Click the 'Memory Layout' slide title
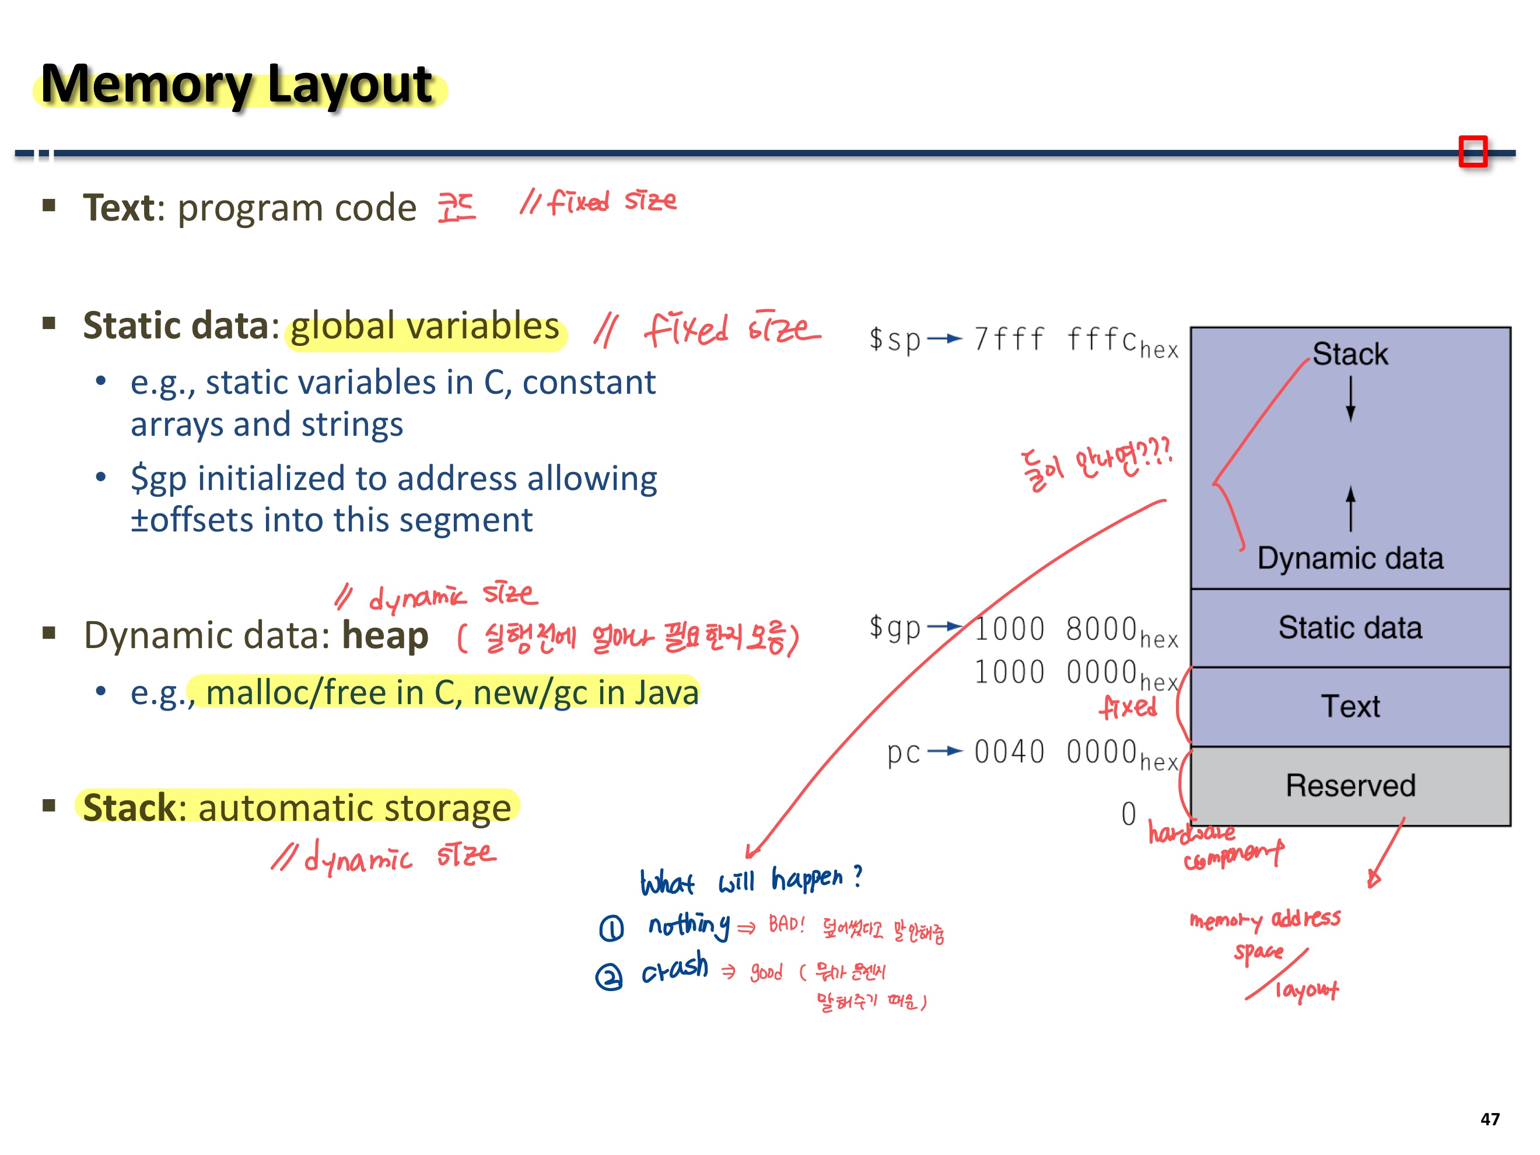 click(x=237, y=84)
